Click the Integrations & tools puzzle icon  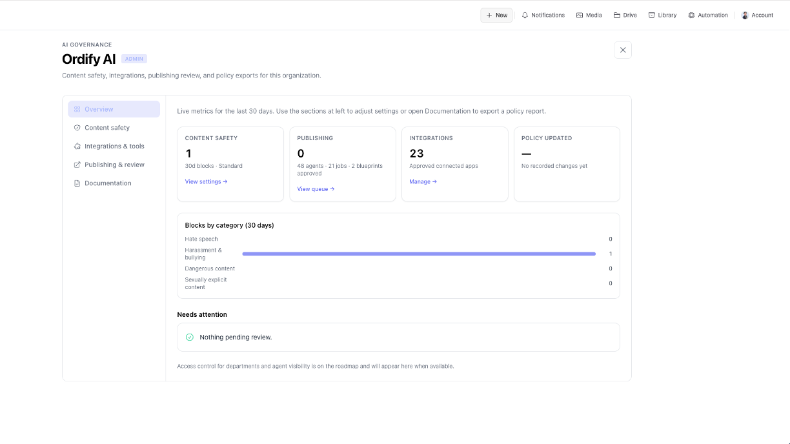tap(77, 146)
